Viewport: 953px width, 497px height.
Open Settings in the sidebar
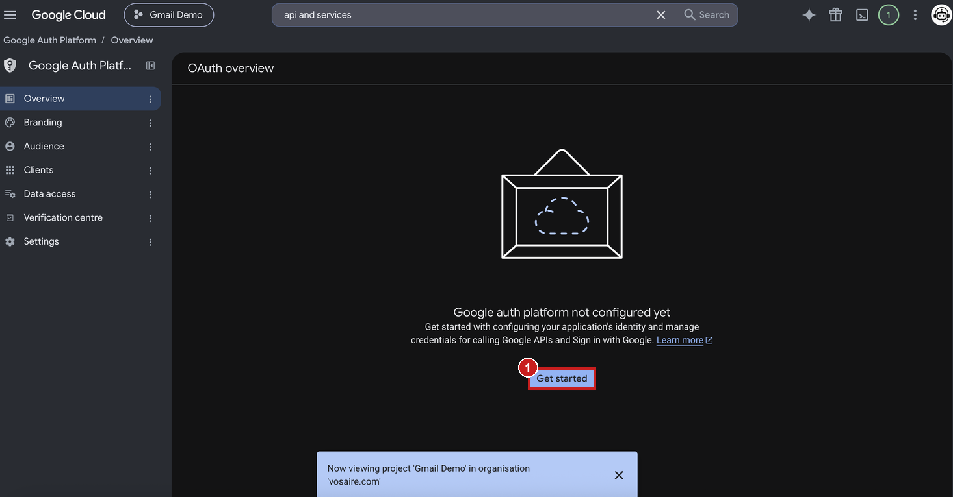[x=81, y=241]
